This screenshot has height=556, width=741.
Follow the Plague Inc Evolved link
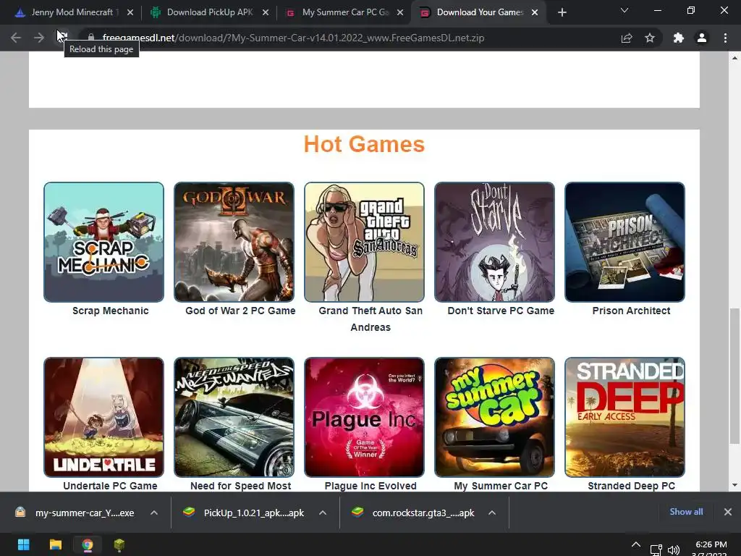[370, 486]
